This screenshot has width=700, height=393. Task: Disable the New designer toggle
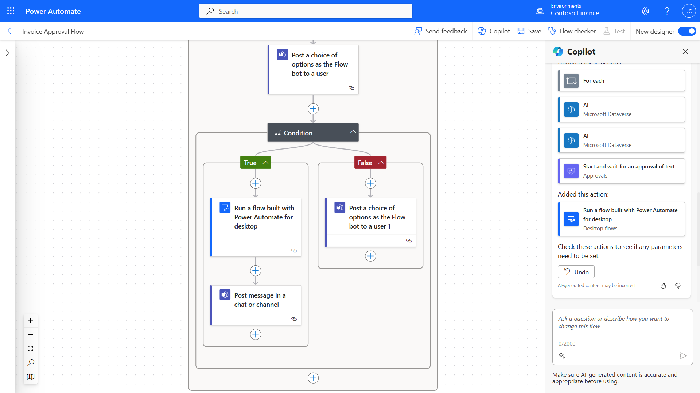tap(687, 31)
